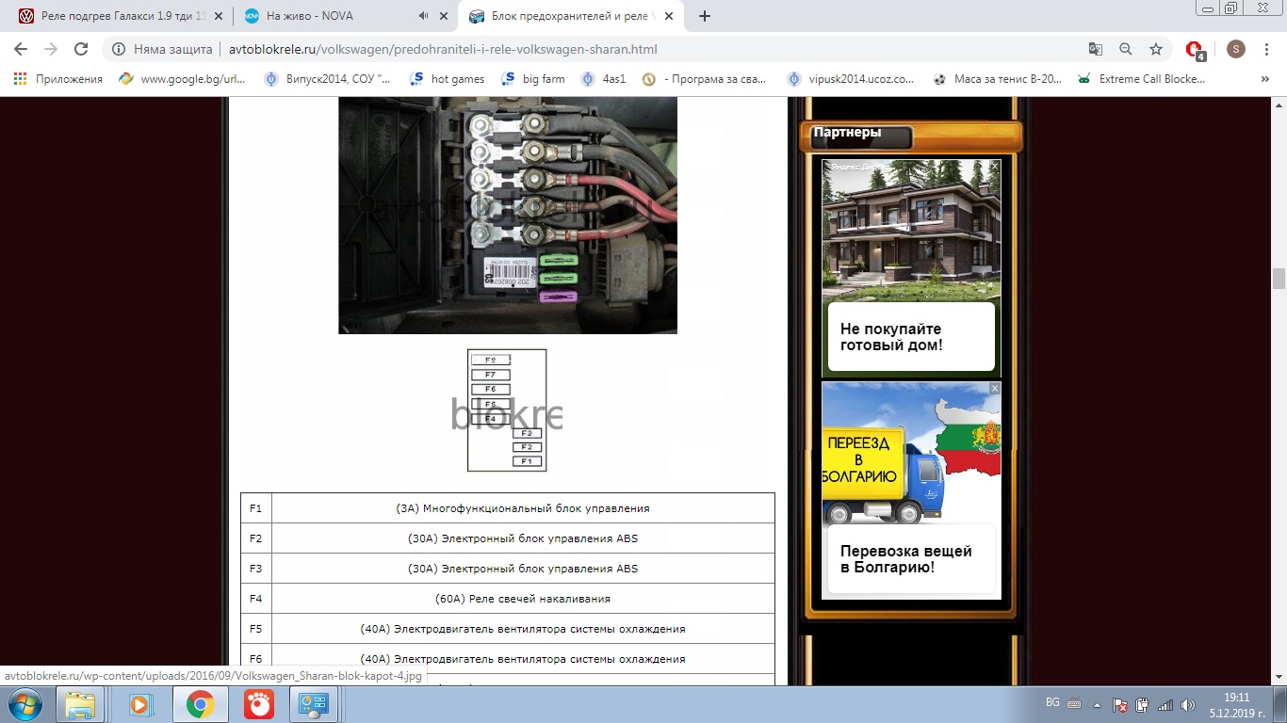Reload the page with the refresh icon
This screenshot has width=1287, height=723.
click(81, 49)
